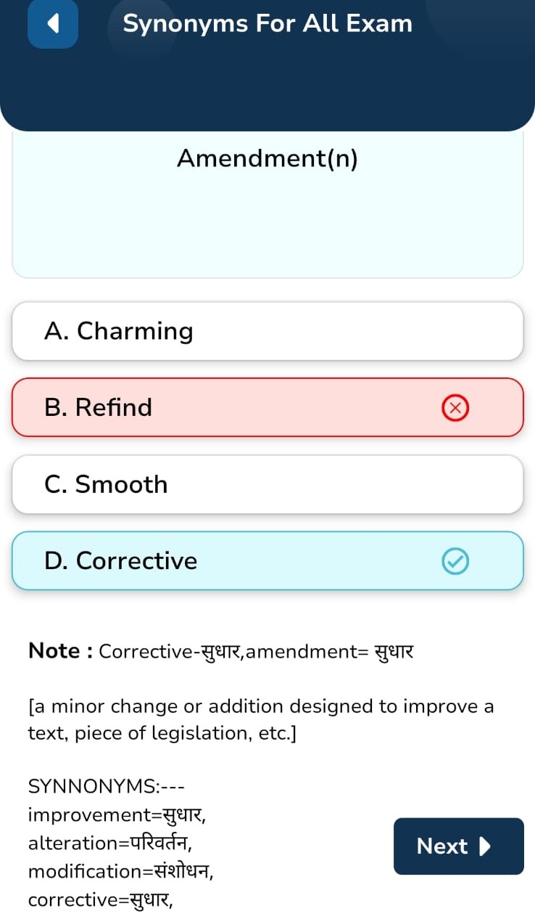Click the 'Synonyms For All Exam' title
This screenshot has width=535, height=919.
point(267,24)
